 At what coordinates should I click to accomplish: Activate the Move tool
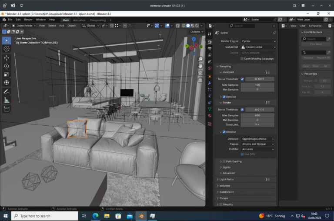click(7, 57)
